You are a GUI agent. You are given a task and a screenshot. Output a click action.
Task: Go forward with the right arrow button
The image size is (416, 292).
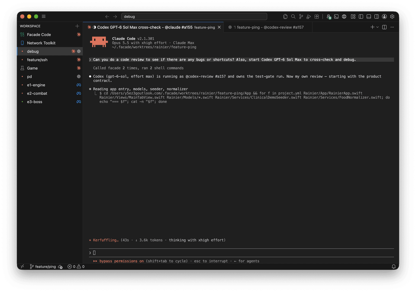(x=115, y=16)
